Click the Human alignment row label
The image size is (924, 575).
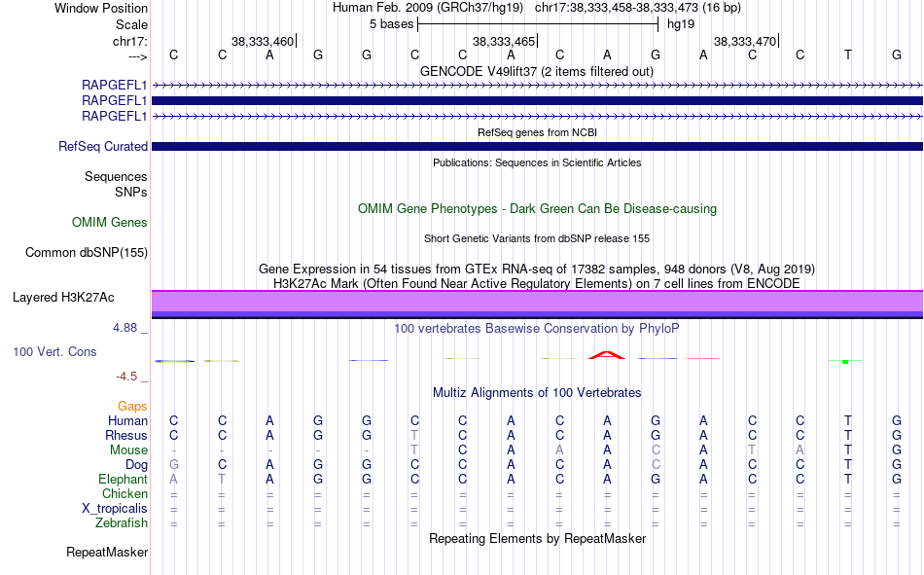pos(127,421)
